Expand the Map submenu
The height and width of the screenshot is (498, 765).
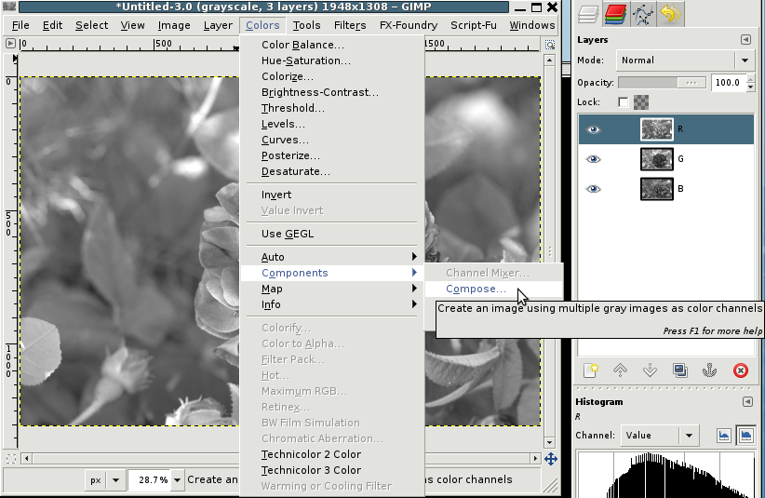pos(331,289)
